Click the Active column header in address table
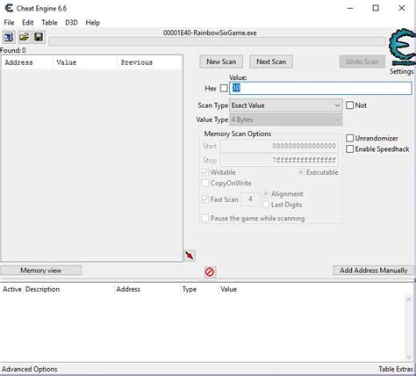 click(12, 289)
